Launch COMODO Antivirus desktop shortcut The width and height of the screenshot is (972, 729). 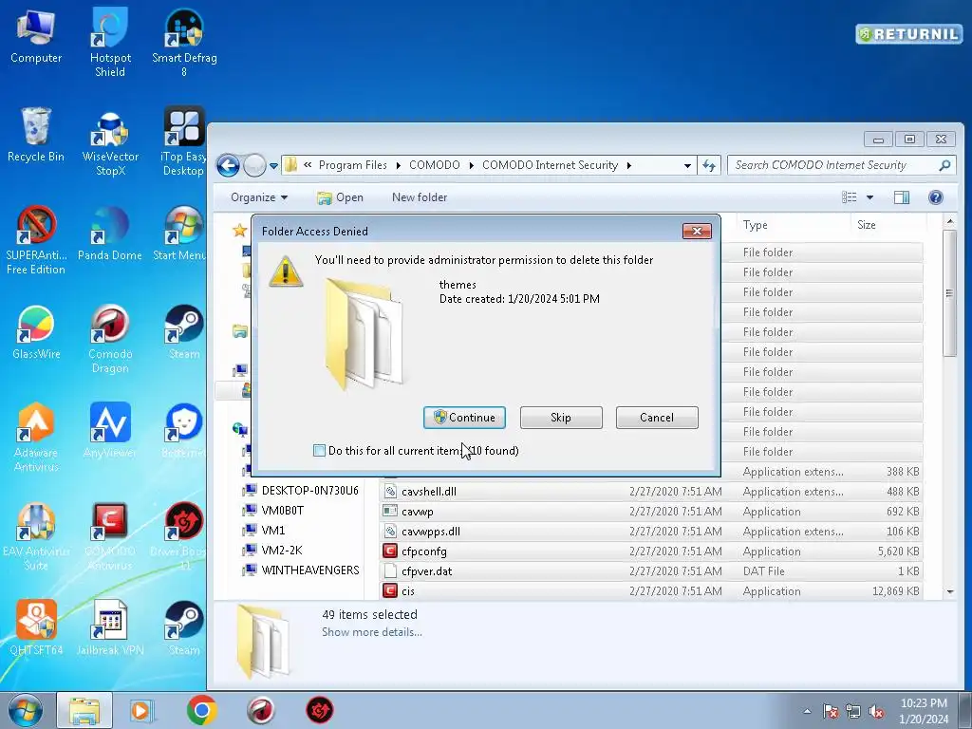click(110, 537)
